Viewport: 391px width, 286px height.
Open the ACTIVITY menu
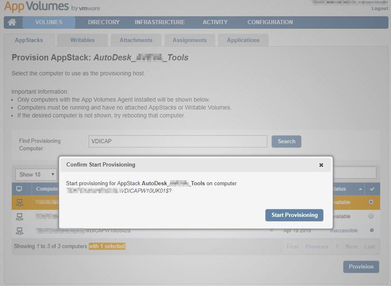pyautogui.click(x=215, y=22)
